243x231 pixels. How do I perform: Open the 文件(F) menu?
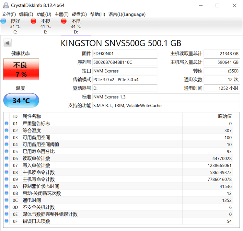click(x=9, y=14)
